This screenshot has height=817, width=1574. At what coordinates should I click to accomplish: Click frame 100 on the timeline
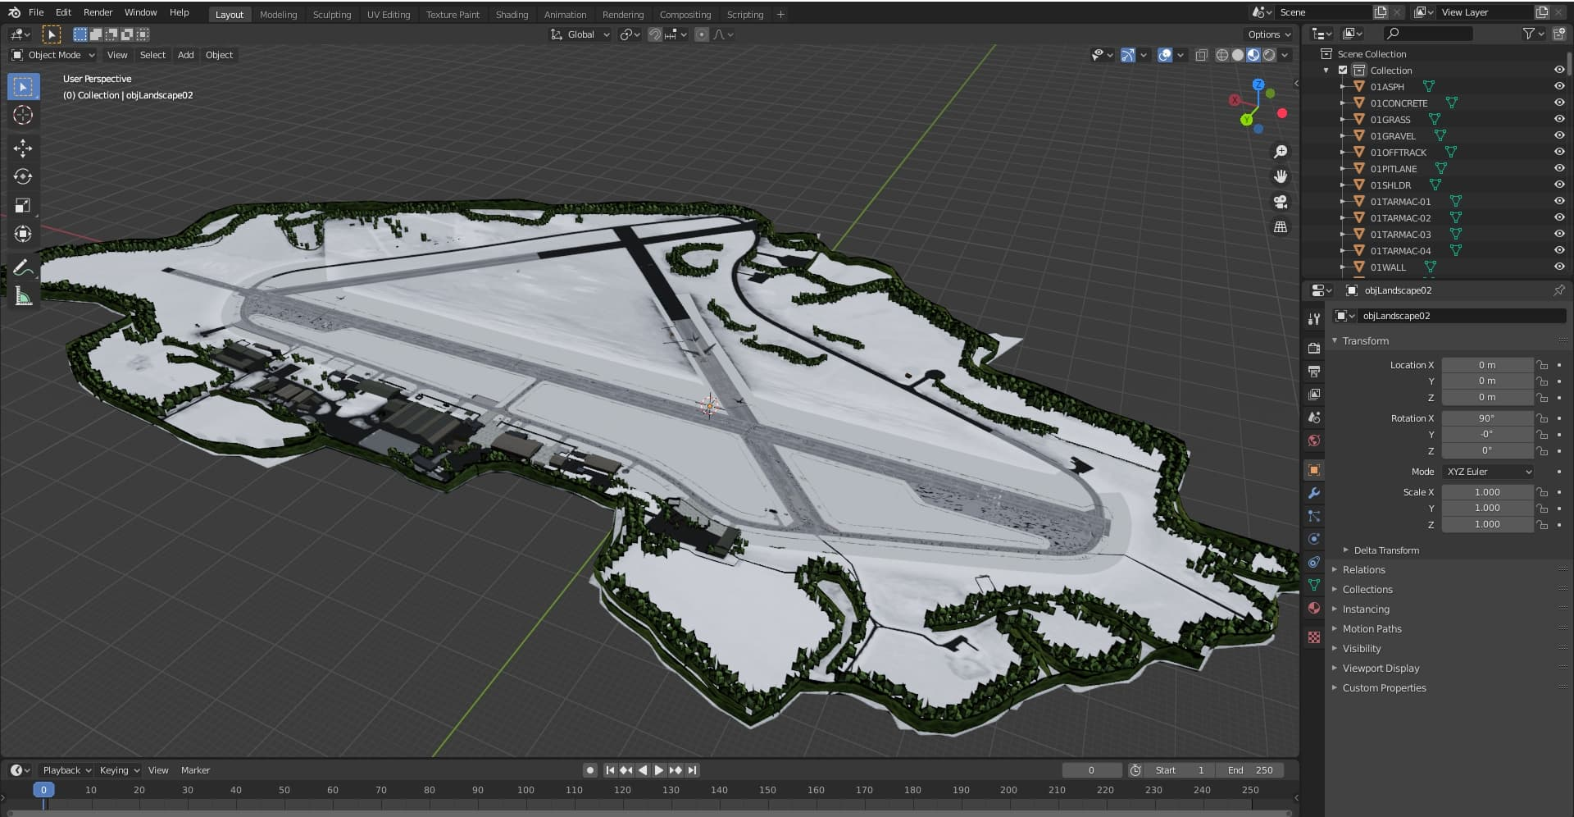[525, 790]
